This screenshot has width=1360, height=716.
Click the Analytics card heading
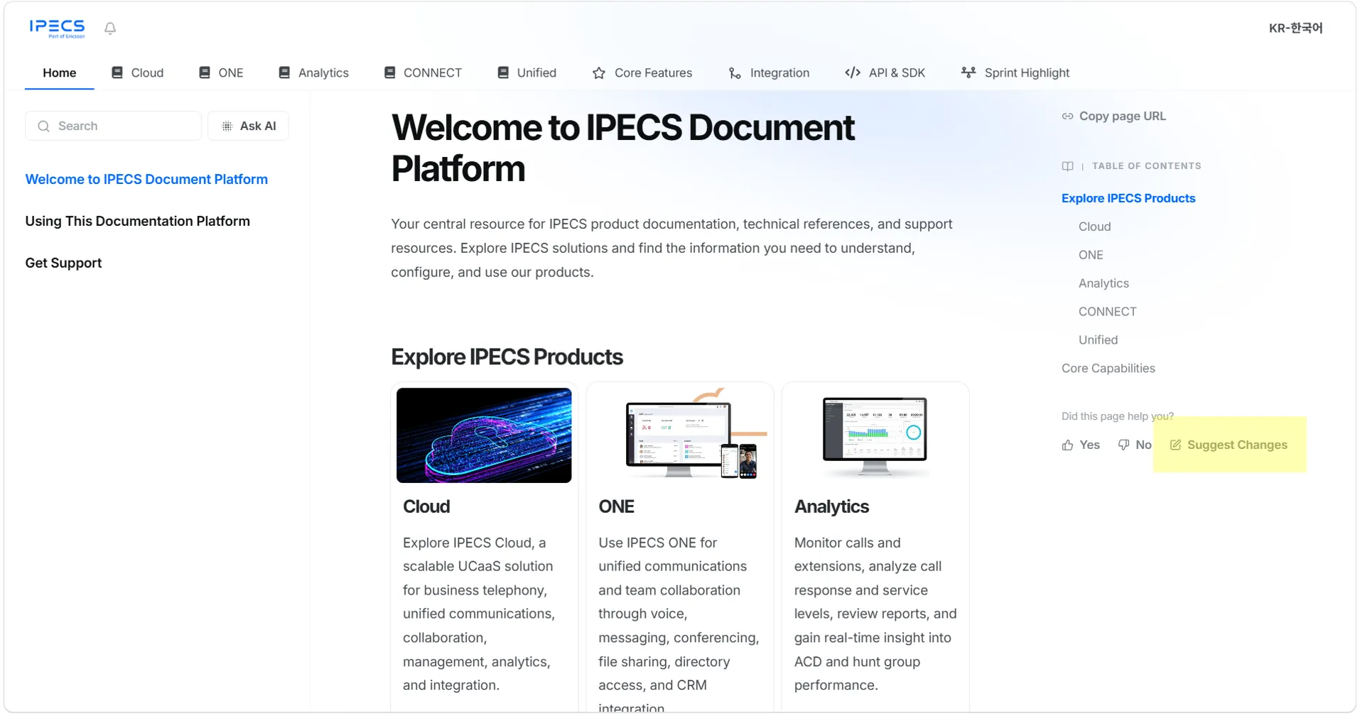[x=831, y=506]
